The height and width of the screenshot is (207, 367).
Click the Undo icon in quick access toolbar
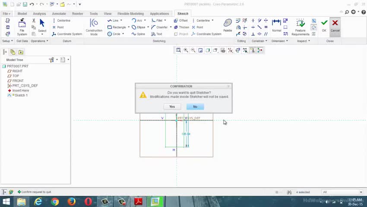coord(32,4)
